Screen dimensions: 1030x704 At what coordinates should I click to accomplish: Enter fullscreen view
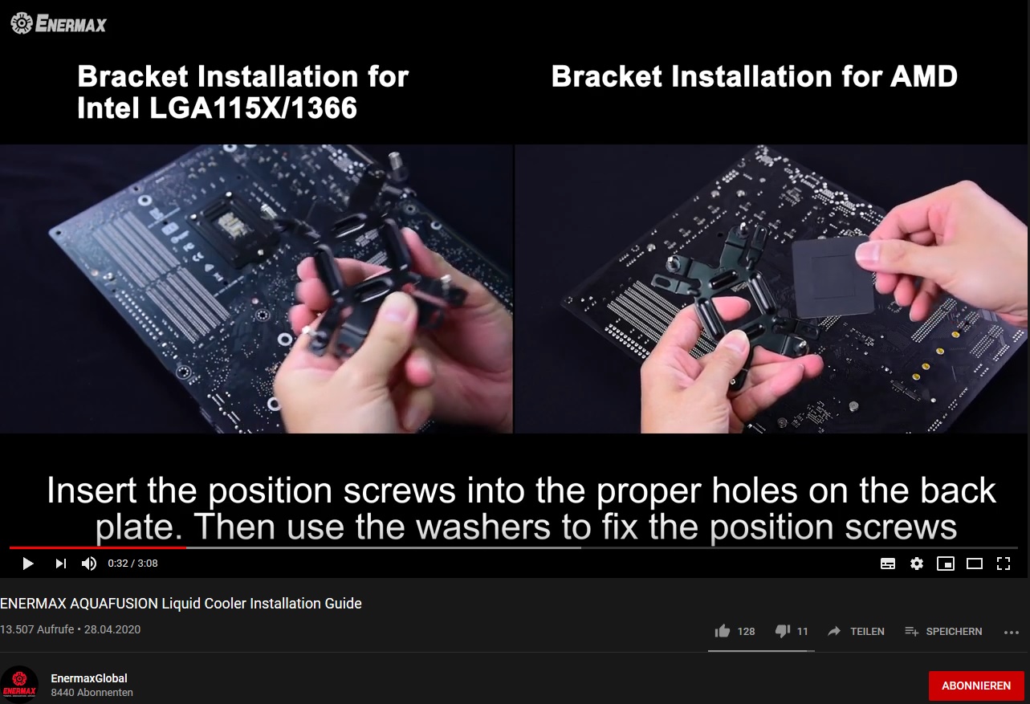coord(1004,564)
